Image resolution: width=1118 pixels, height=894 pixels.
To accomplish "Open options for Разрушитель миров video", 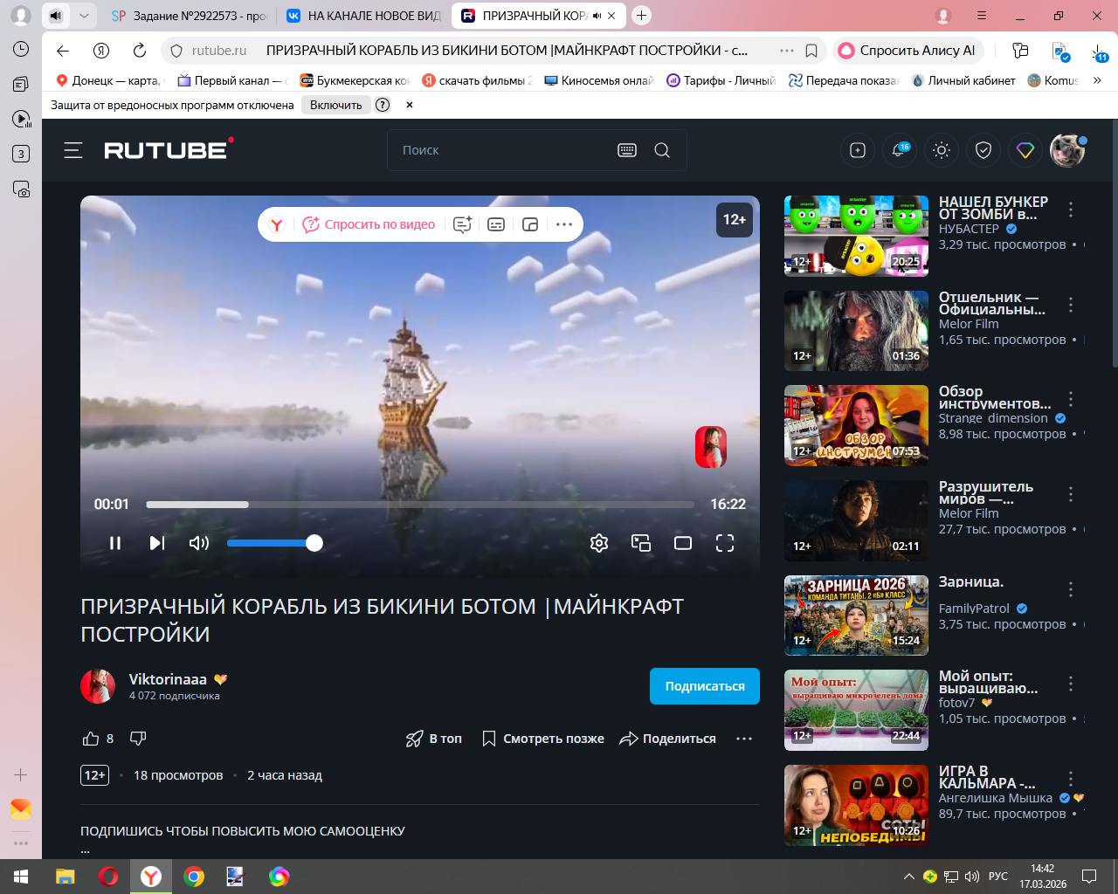I will click(1071, 494).
